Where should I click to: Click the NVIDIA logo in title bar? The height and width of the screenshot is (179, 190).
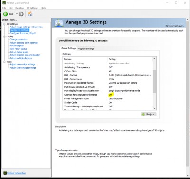(4, 3)
